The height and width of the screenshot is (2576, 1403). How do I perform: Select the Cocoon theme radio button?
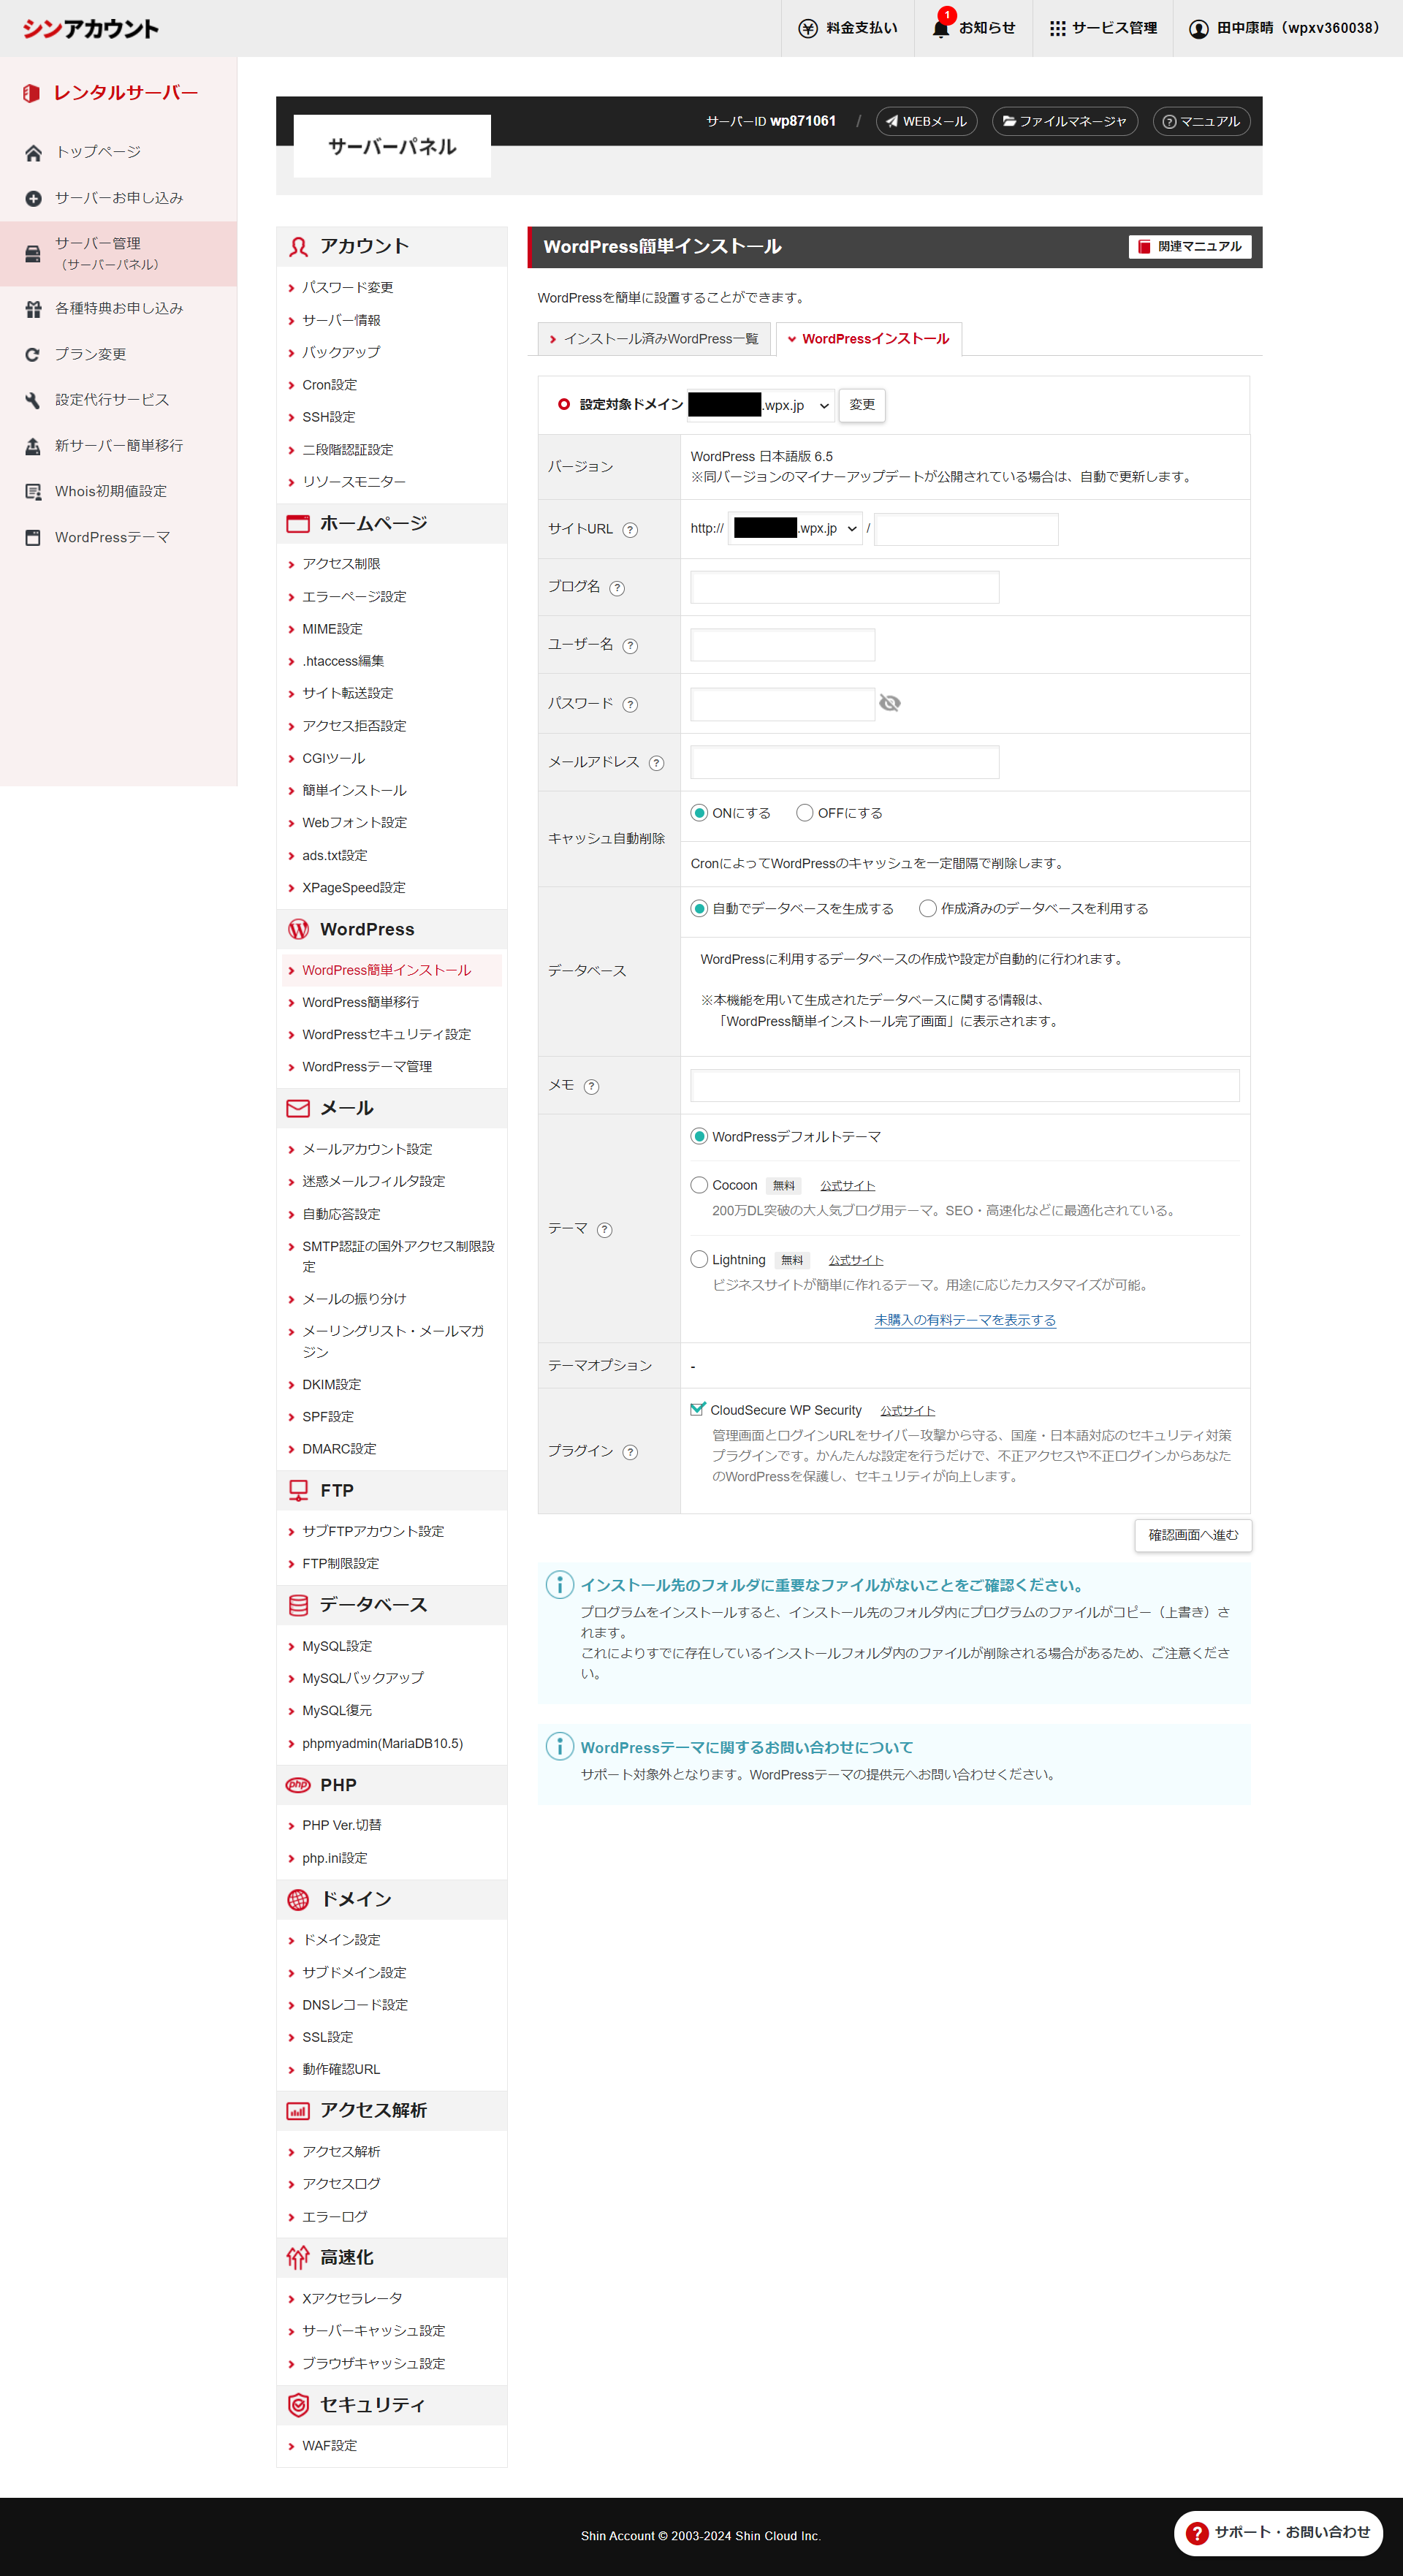[699, 1185]
